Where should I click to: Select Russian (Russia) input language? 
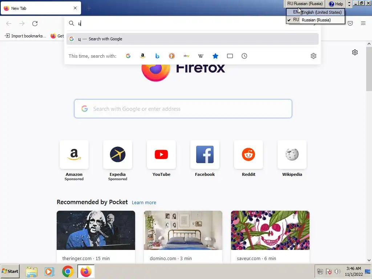point(316,20)
